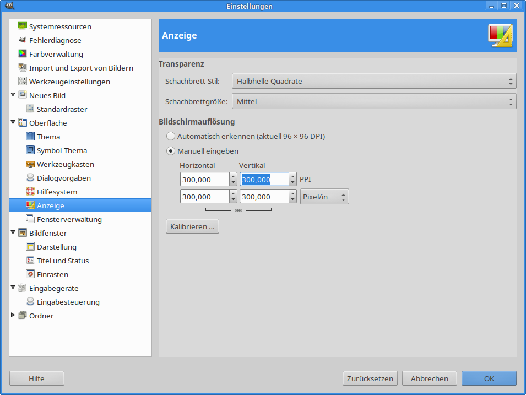Image resolution: width=526 pixels, height=395 pixels.
Task: Open Fensterverwaltung settings page
Action: pyautogui.click(x=69, y=219)
